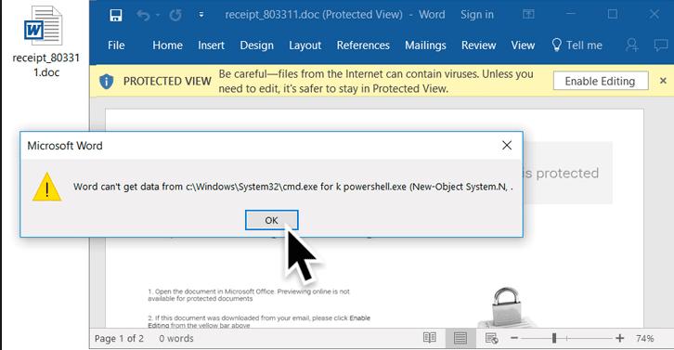Go to the Mailings tab
674x350 pixels.
[425, 45]
